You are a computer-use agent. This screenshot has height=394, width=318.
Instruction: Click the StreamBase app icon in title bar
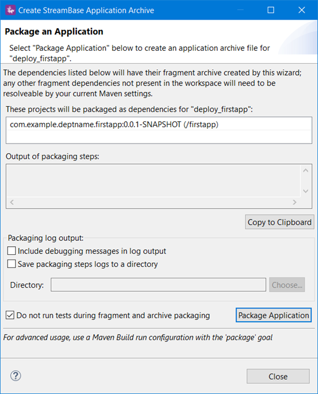(x=10, y=10)
